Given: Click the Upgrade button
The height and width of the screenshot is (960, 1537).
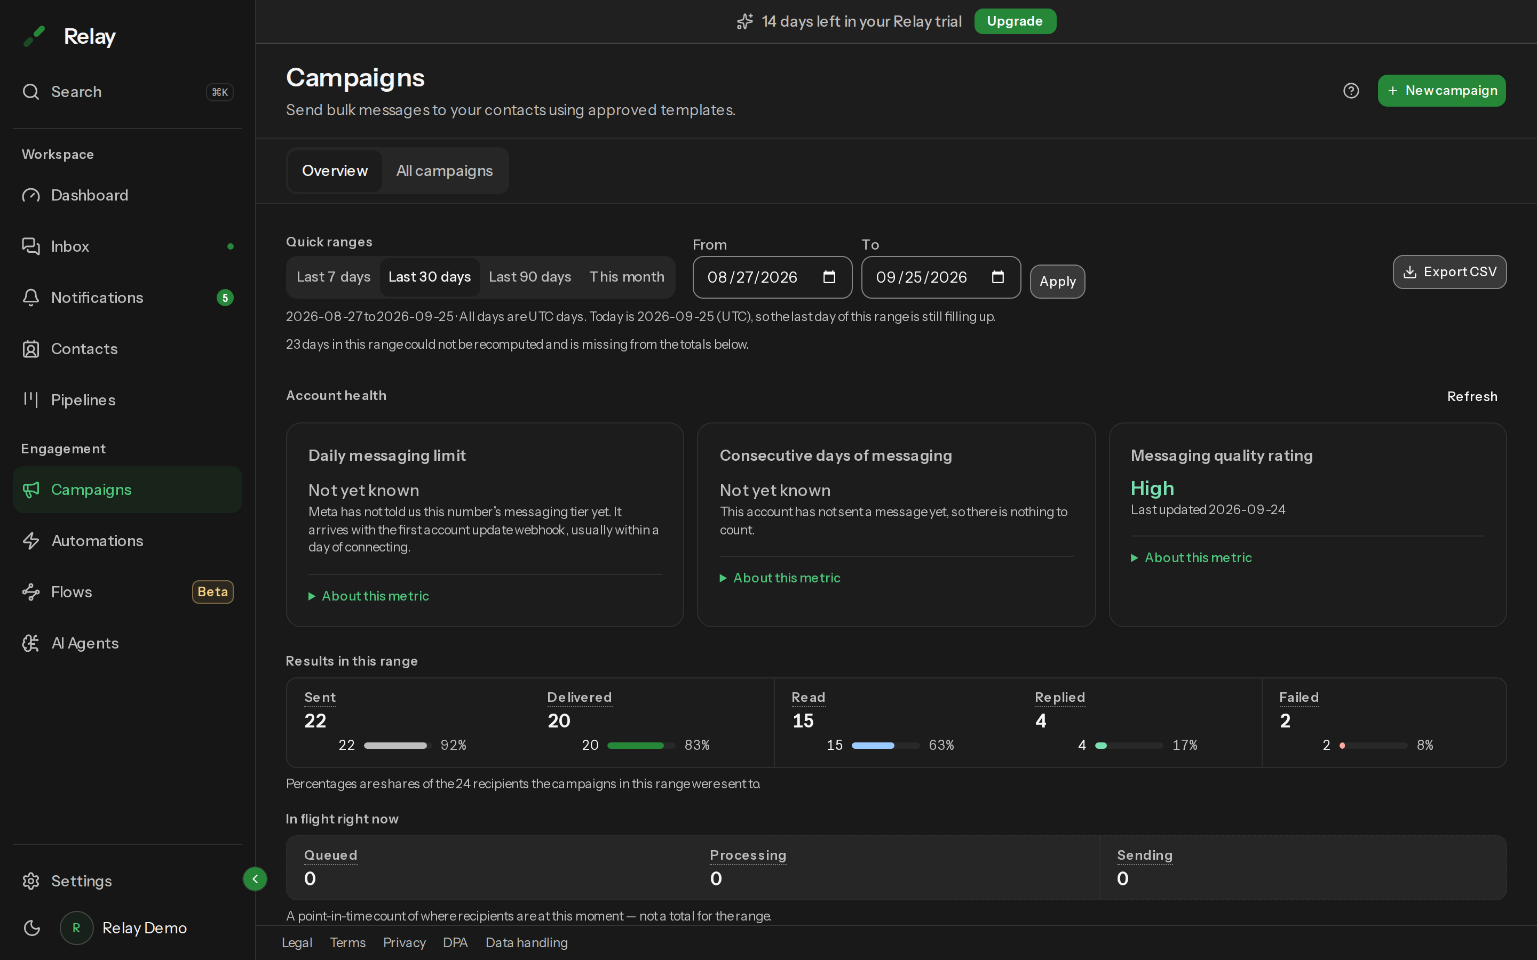Looking at the screenshot, I should pos(1015,21).
